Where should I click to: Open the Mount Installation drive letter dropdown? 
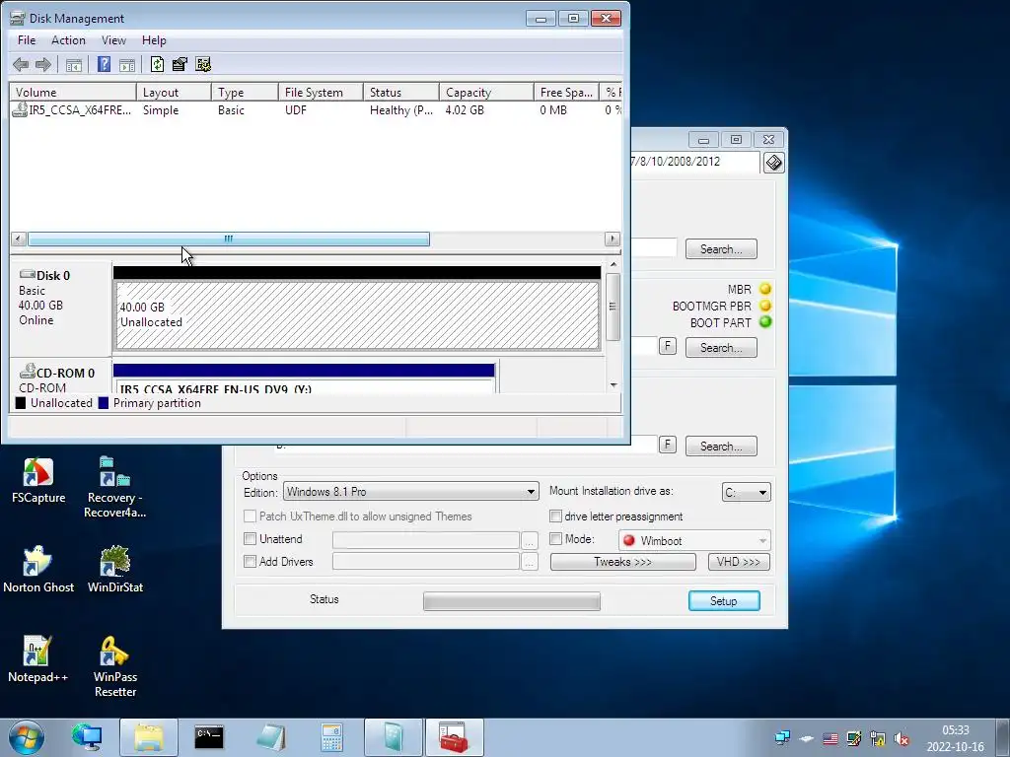[746, 493]
